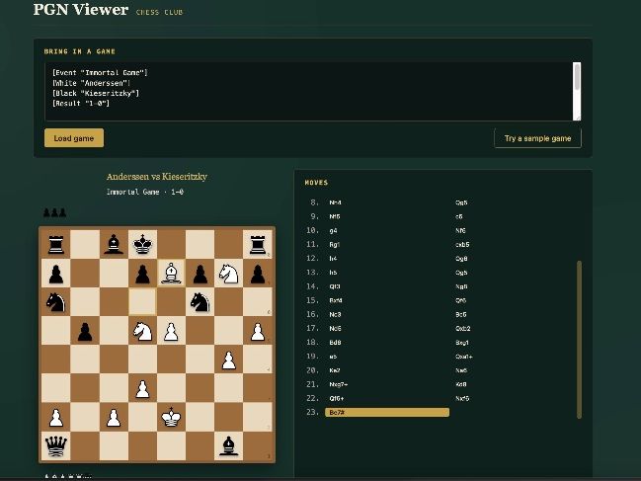Viewport: 641px width, 481px height.
Task: Click Try a sample game button
Action: coord(537,138)
